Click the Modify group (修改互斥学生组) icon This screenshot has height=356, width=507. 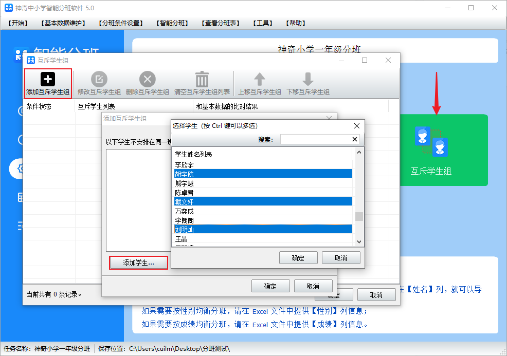(x=99, y=79)
